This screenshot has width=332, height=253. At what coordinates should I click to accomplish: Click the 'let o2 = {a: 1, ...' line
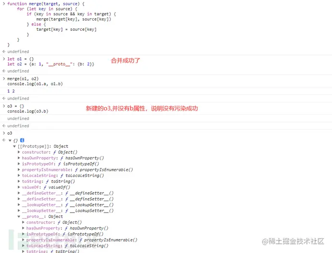(x=51, y=64)
